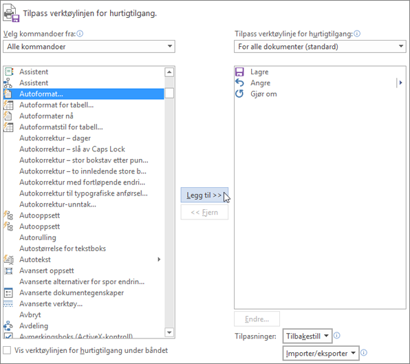The width and height of the screenshot is (410, 364).
Task: Click the Avansert oppsett icon
Action: [x=8, y=270]
